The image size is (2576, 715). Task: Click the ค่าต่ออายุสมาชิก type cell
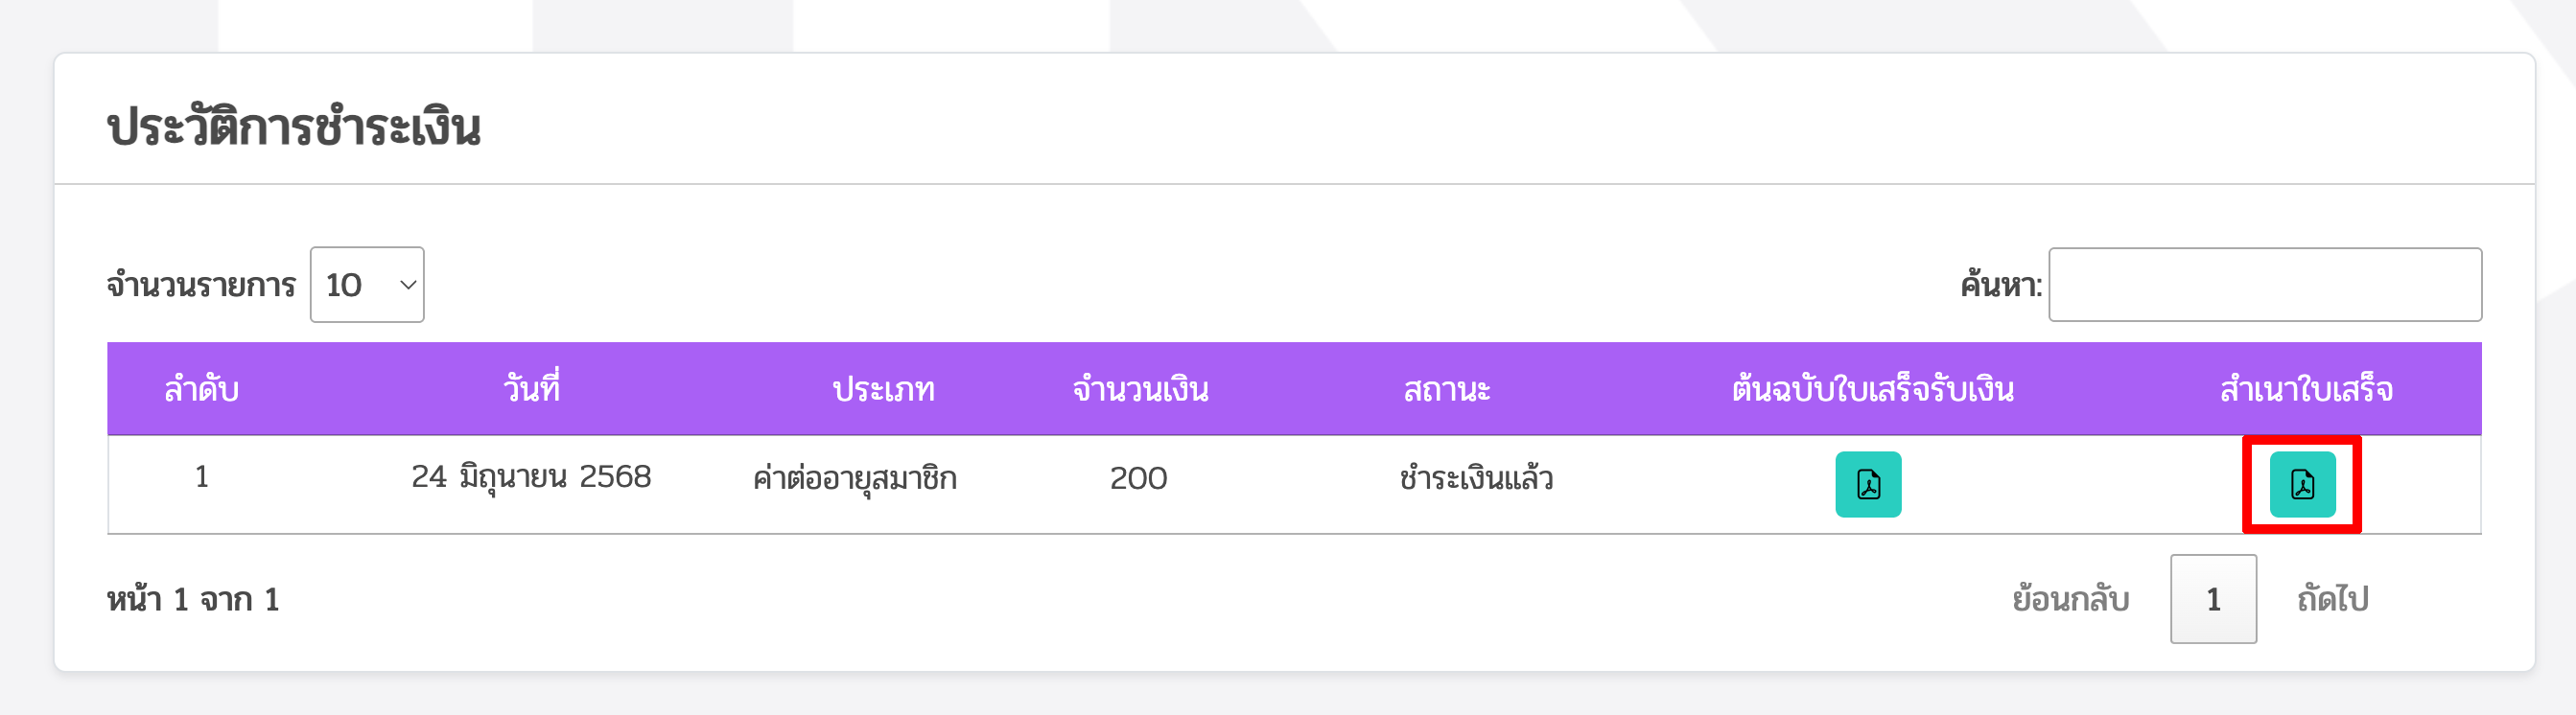[x=855, y=478]
